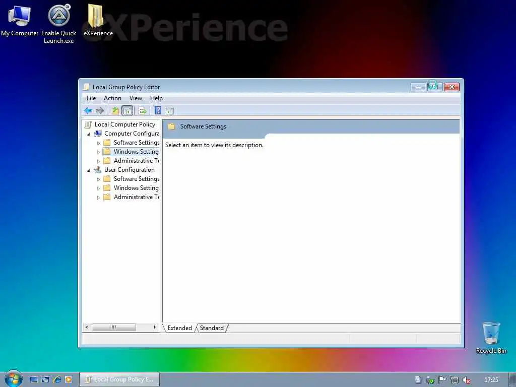This screenshot has width=516, height=387.
Task: Click the gray Forward arrow toolbar icon
Action: (x=100, y=110)
